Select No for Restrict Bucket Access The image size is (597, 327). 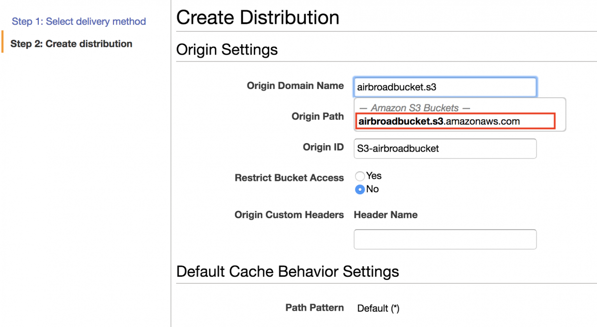tap(360, 189)
